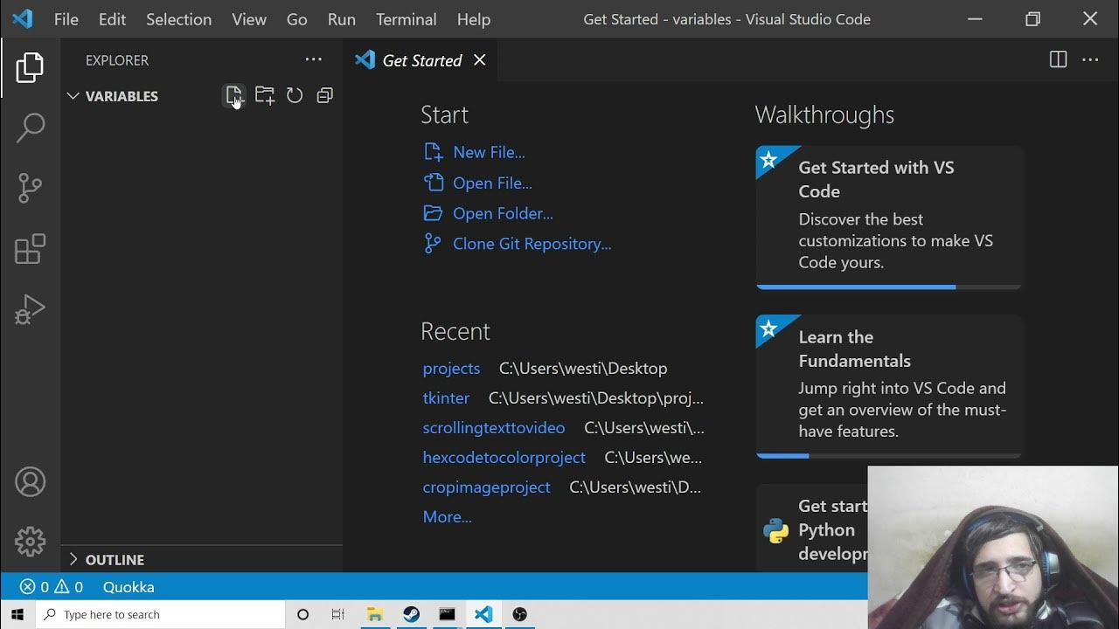The height and width of the screenshot is (629, 1119).
Task: Open the Manage gear menu
Action: coord(30,542)
